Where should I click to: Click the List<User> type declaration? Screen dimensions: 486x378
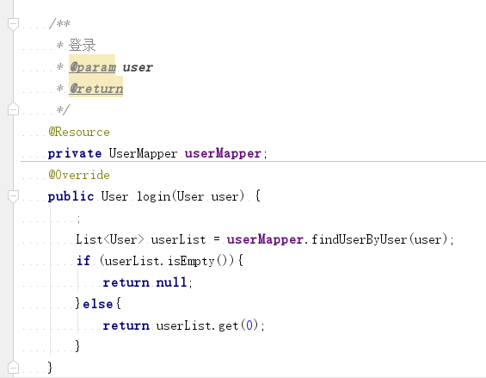pyautogui.click(x=110, y=239)
